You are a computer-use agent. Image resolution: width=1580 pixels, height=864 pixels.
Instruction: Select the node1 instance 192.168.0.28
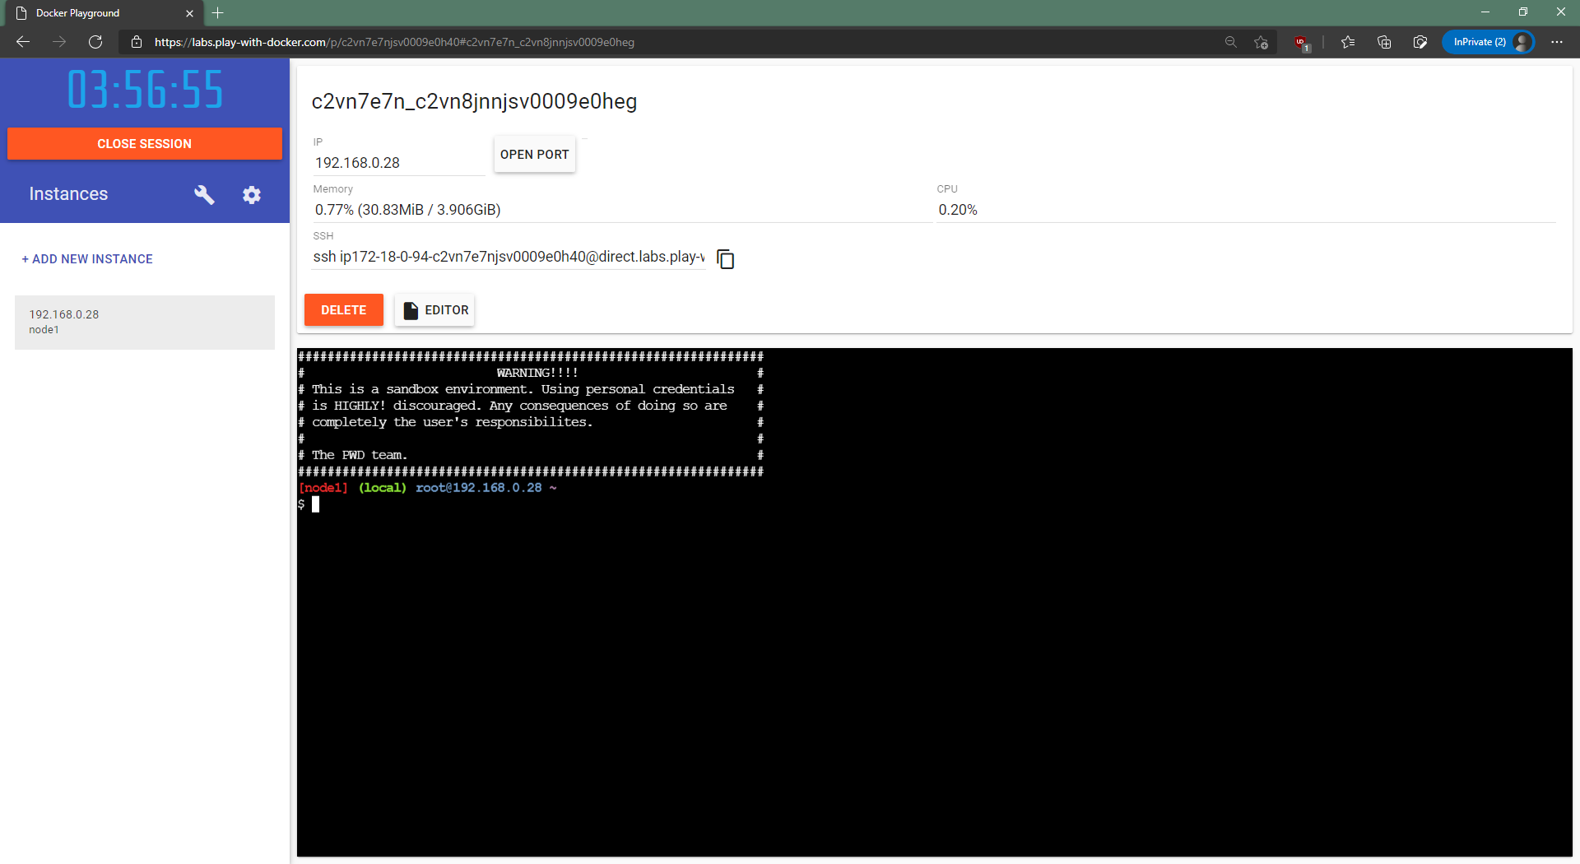tap(145, 323)
